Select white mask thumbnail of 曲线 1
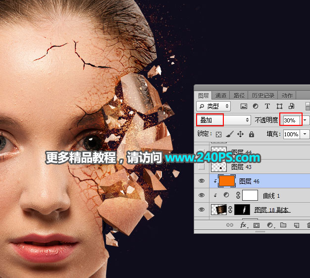Screen dimensions: 310x278 [x=250, y=195]
